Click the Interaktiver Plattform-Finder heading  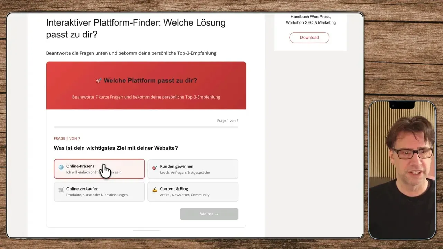click(136, 28)
